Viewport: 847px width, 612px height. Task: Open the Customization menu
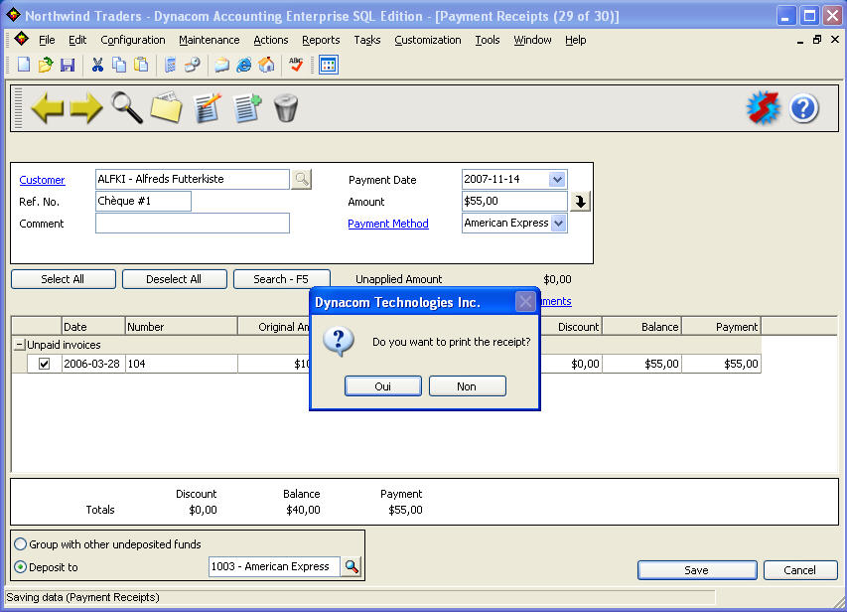click(428, 40)
